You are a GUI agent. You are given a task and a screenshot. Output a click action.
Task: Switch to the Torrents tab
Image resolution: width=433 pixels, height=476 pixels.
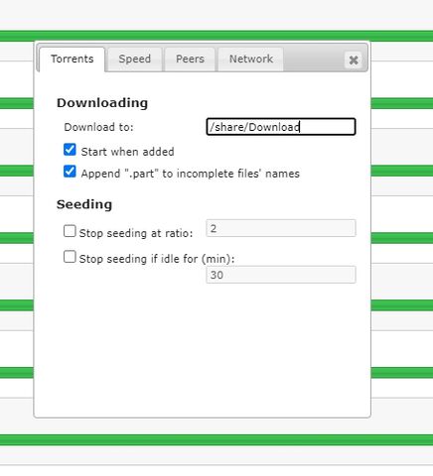coord(72,59)
